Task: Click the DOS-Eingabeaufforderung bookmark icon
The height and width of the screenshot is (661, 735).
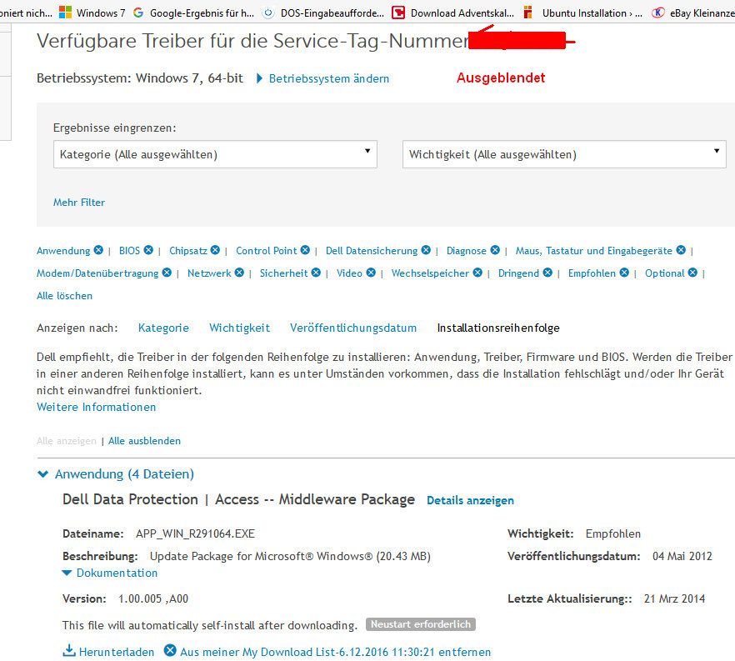Action: tap(268, 13)
